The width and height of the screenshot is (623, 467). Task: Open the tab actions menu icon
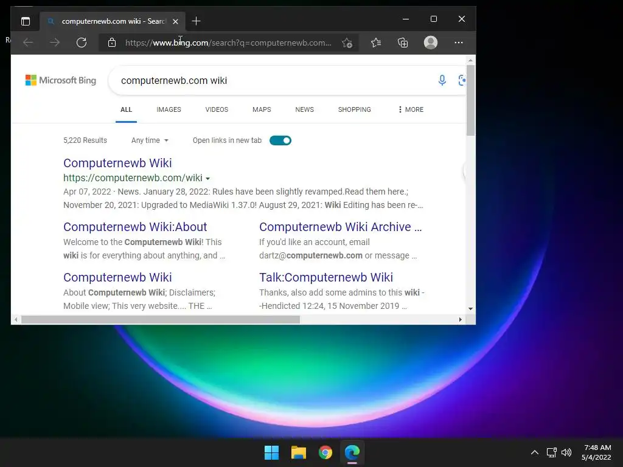[26, 21]
